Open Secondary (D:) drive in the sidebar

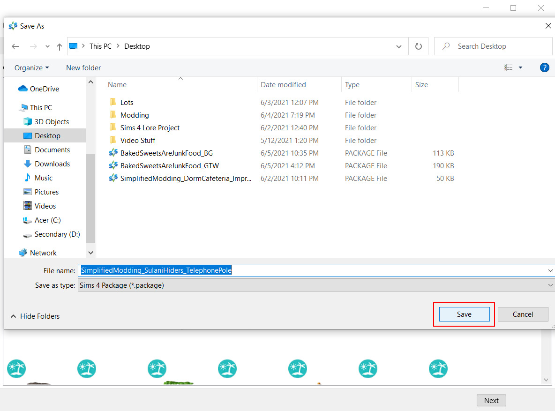tap(51, 234)
